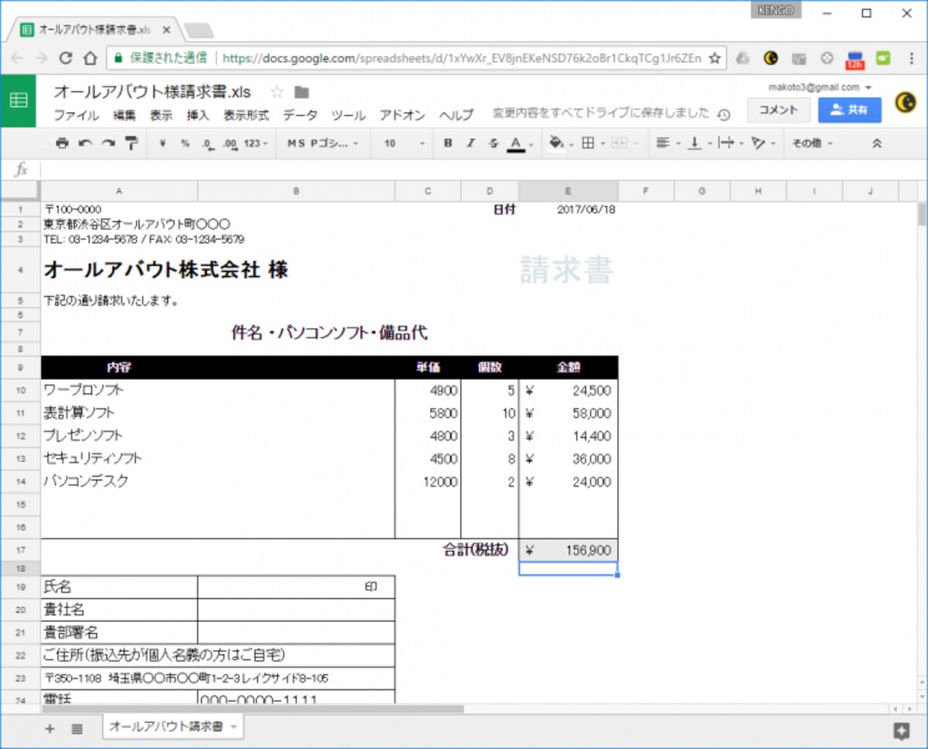Click the browser address bar URL
The height and width of the screenshot is (749, 928).
pos(462,58)
